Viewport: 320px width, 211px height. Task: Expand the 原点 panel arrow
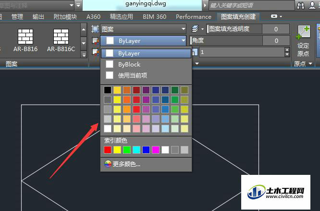point(310,64)
